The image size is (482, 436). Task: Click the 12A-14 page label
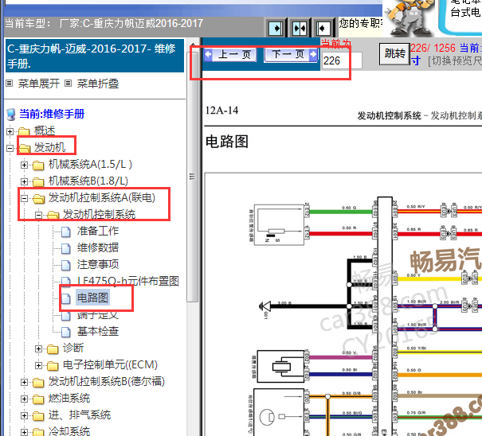(x=221, y=111)
